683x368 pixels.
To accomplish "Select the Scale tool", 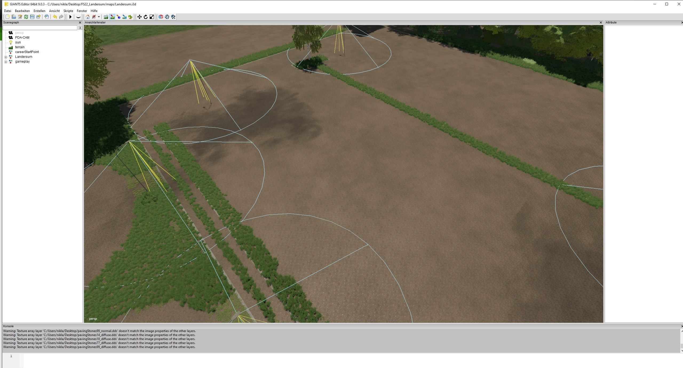I will [152, 17].
